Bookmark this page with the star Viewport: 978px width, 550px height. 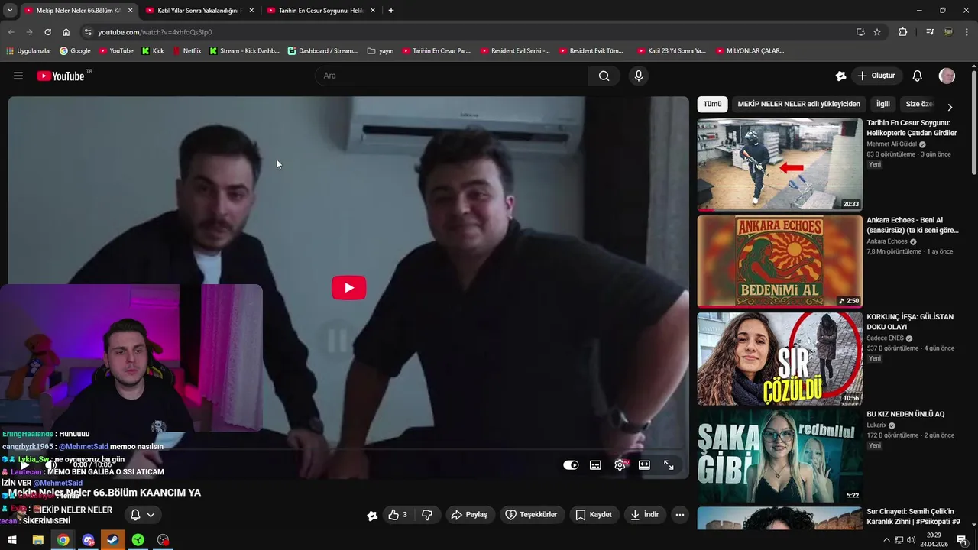(x=877, y=32)
